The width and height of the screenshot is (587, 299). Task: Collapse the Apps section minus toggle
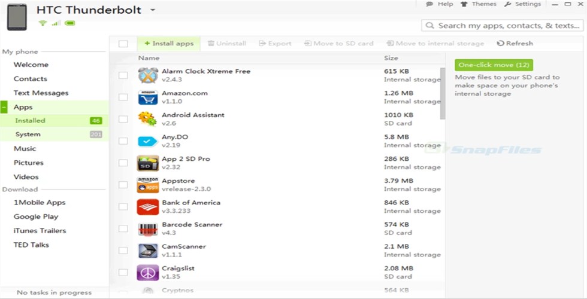pos(4,107)
